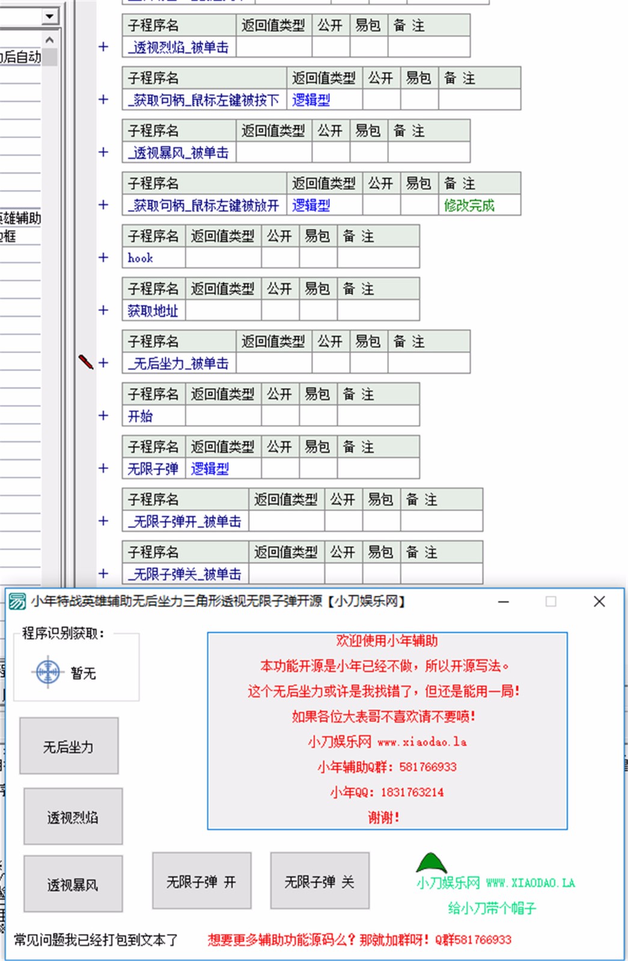This screenshot has height=961, width=628.
Task: Expand the 开始 subroutine
Action: 103,416
